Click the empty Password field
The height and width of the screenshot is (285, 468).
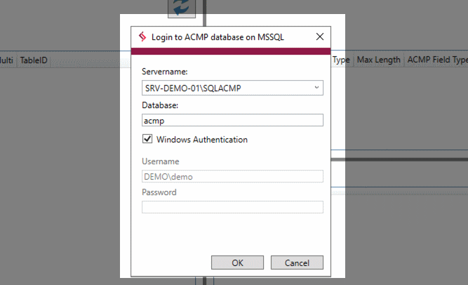pyautogui.click(x=232, y=207)
